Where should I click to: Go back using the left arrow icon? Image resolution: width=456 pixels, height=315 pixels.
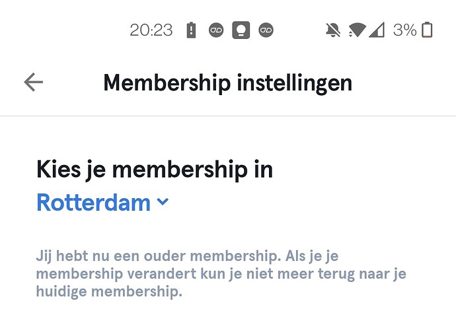34,82
